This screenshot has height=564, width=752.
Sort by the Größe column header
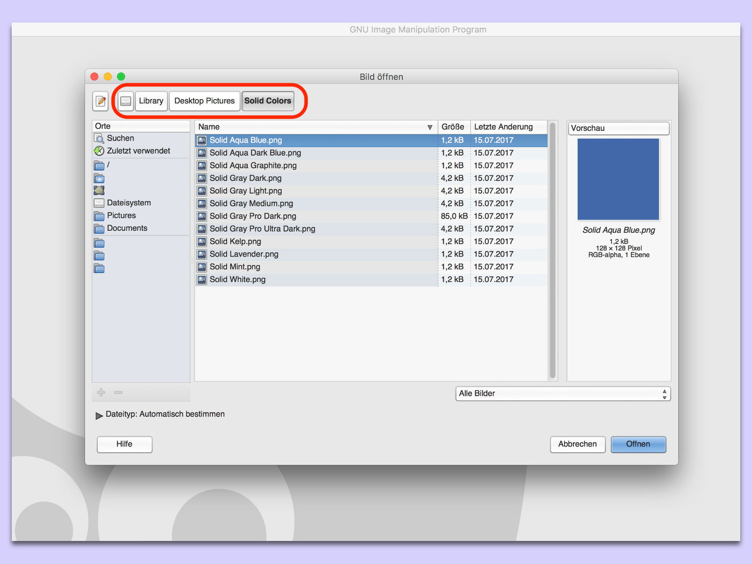click(x=454, y=127)
